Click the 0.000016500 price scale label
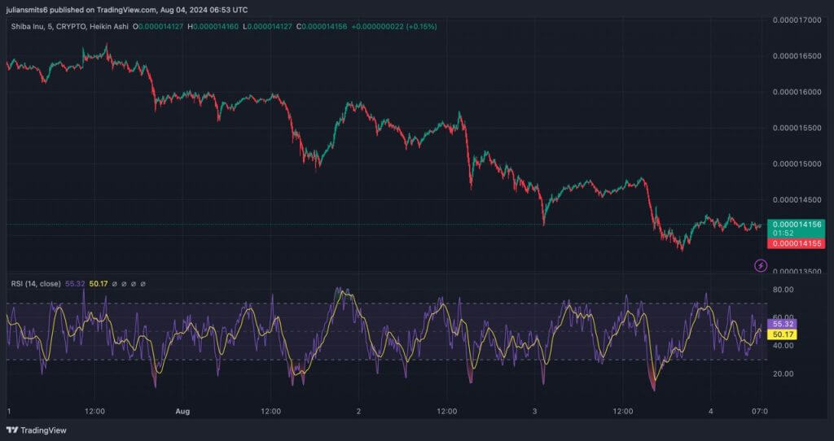This screenshot has width=834, height=441. (x=797, y=56)
